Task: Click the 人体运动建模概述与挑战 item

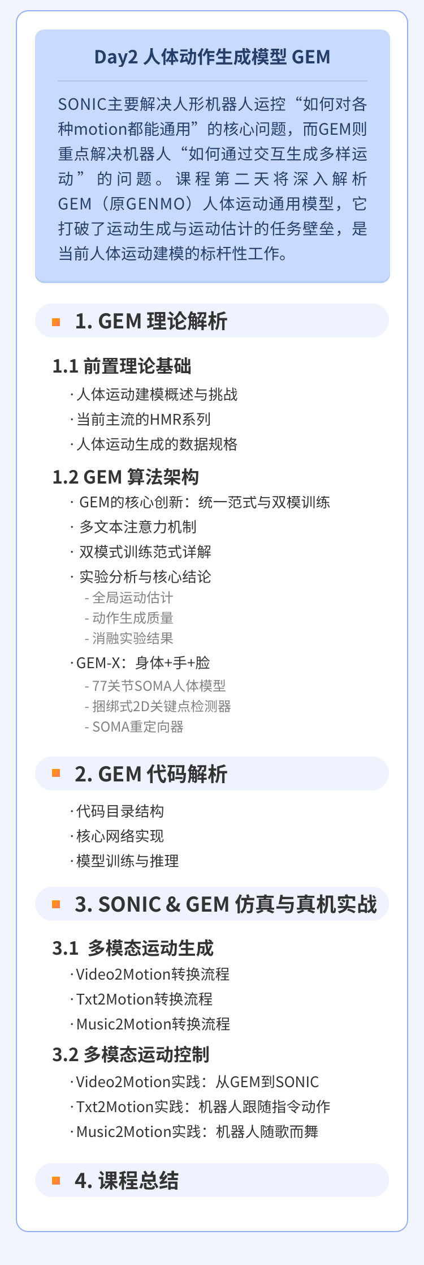Action: (x=157, y=395)
